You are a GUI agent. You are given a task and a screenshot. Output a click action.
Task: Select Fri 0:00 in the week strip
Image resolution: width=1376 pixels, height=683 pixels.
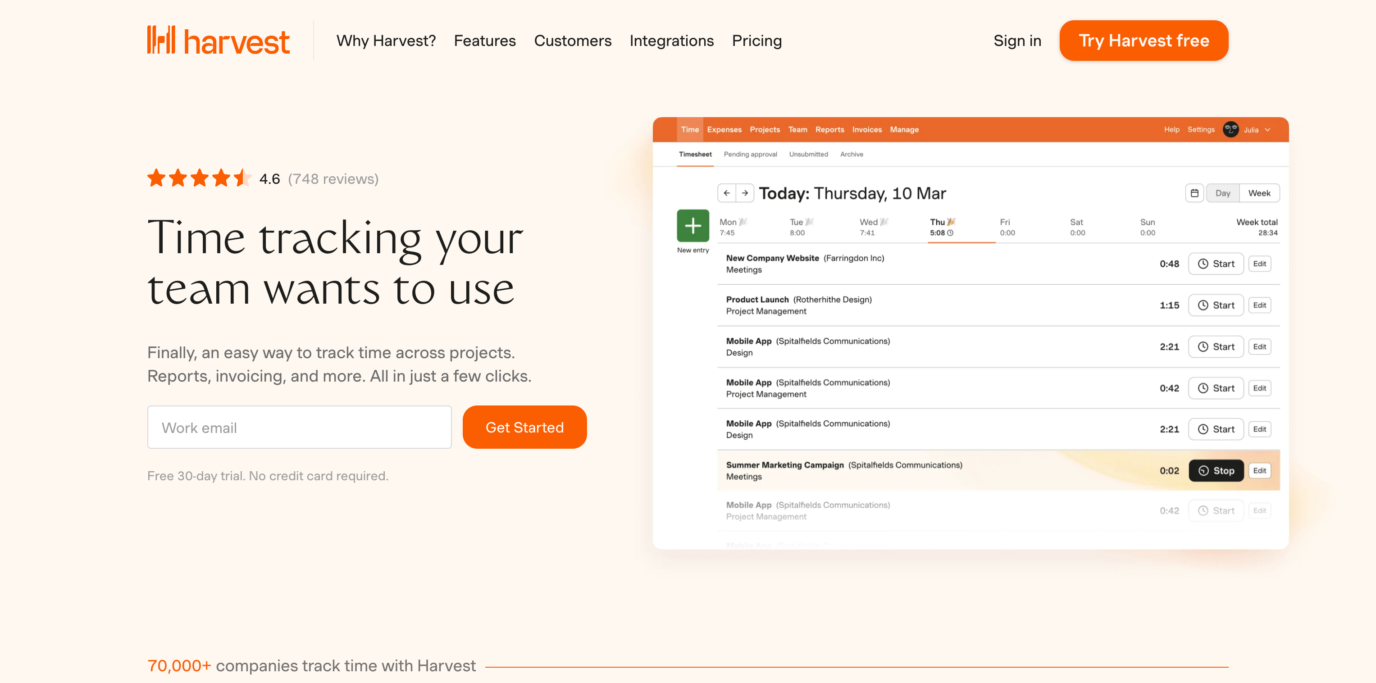pyautogui.click(x=1007, y=227)
